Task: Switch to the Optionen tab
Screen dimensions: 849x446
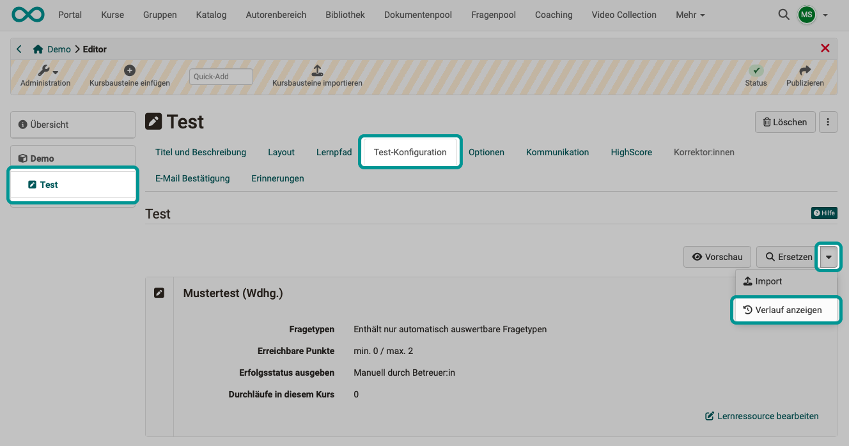Action: point(487,152)
